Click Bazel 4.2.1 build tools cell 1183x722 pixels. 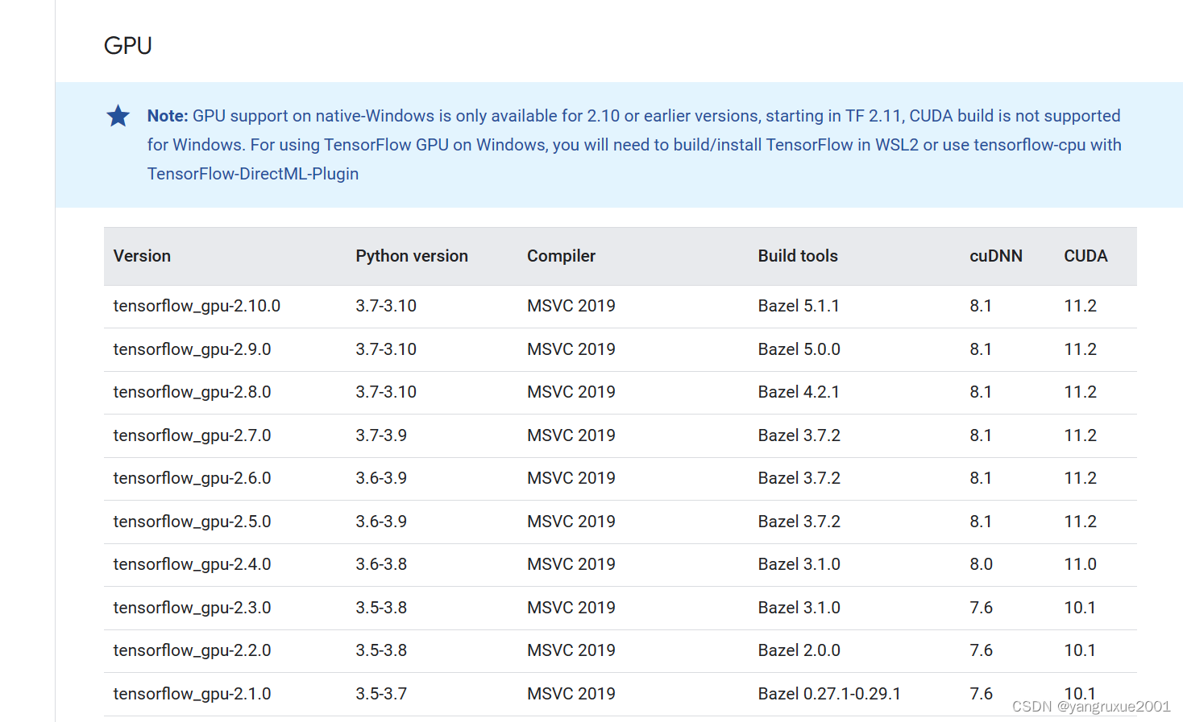point(799,392)
